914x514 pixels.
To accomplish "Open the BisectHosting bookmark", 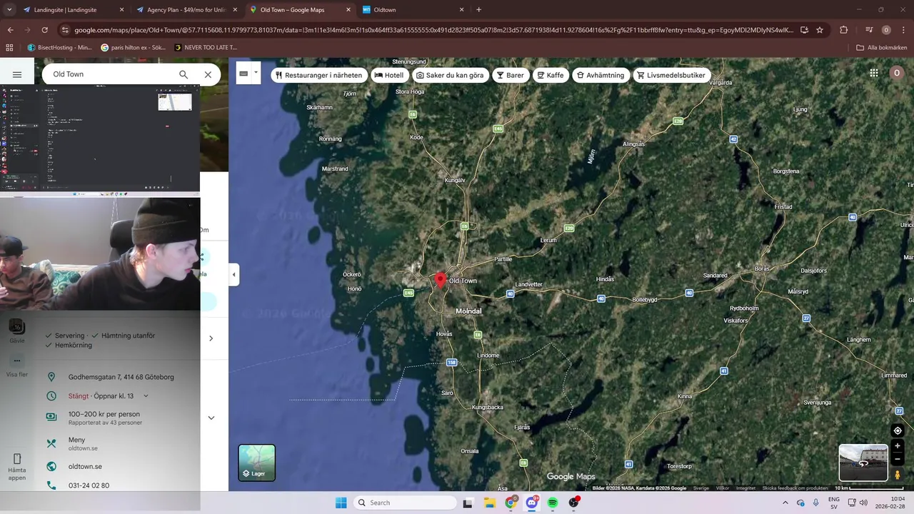I will click(x=59, y=47).
